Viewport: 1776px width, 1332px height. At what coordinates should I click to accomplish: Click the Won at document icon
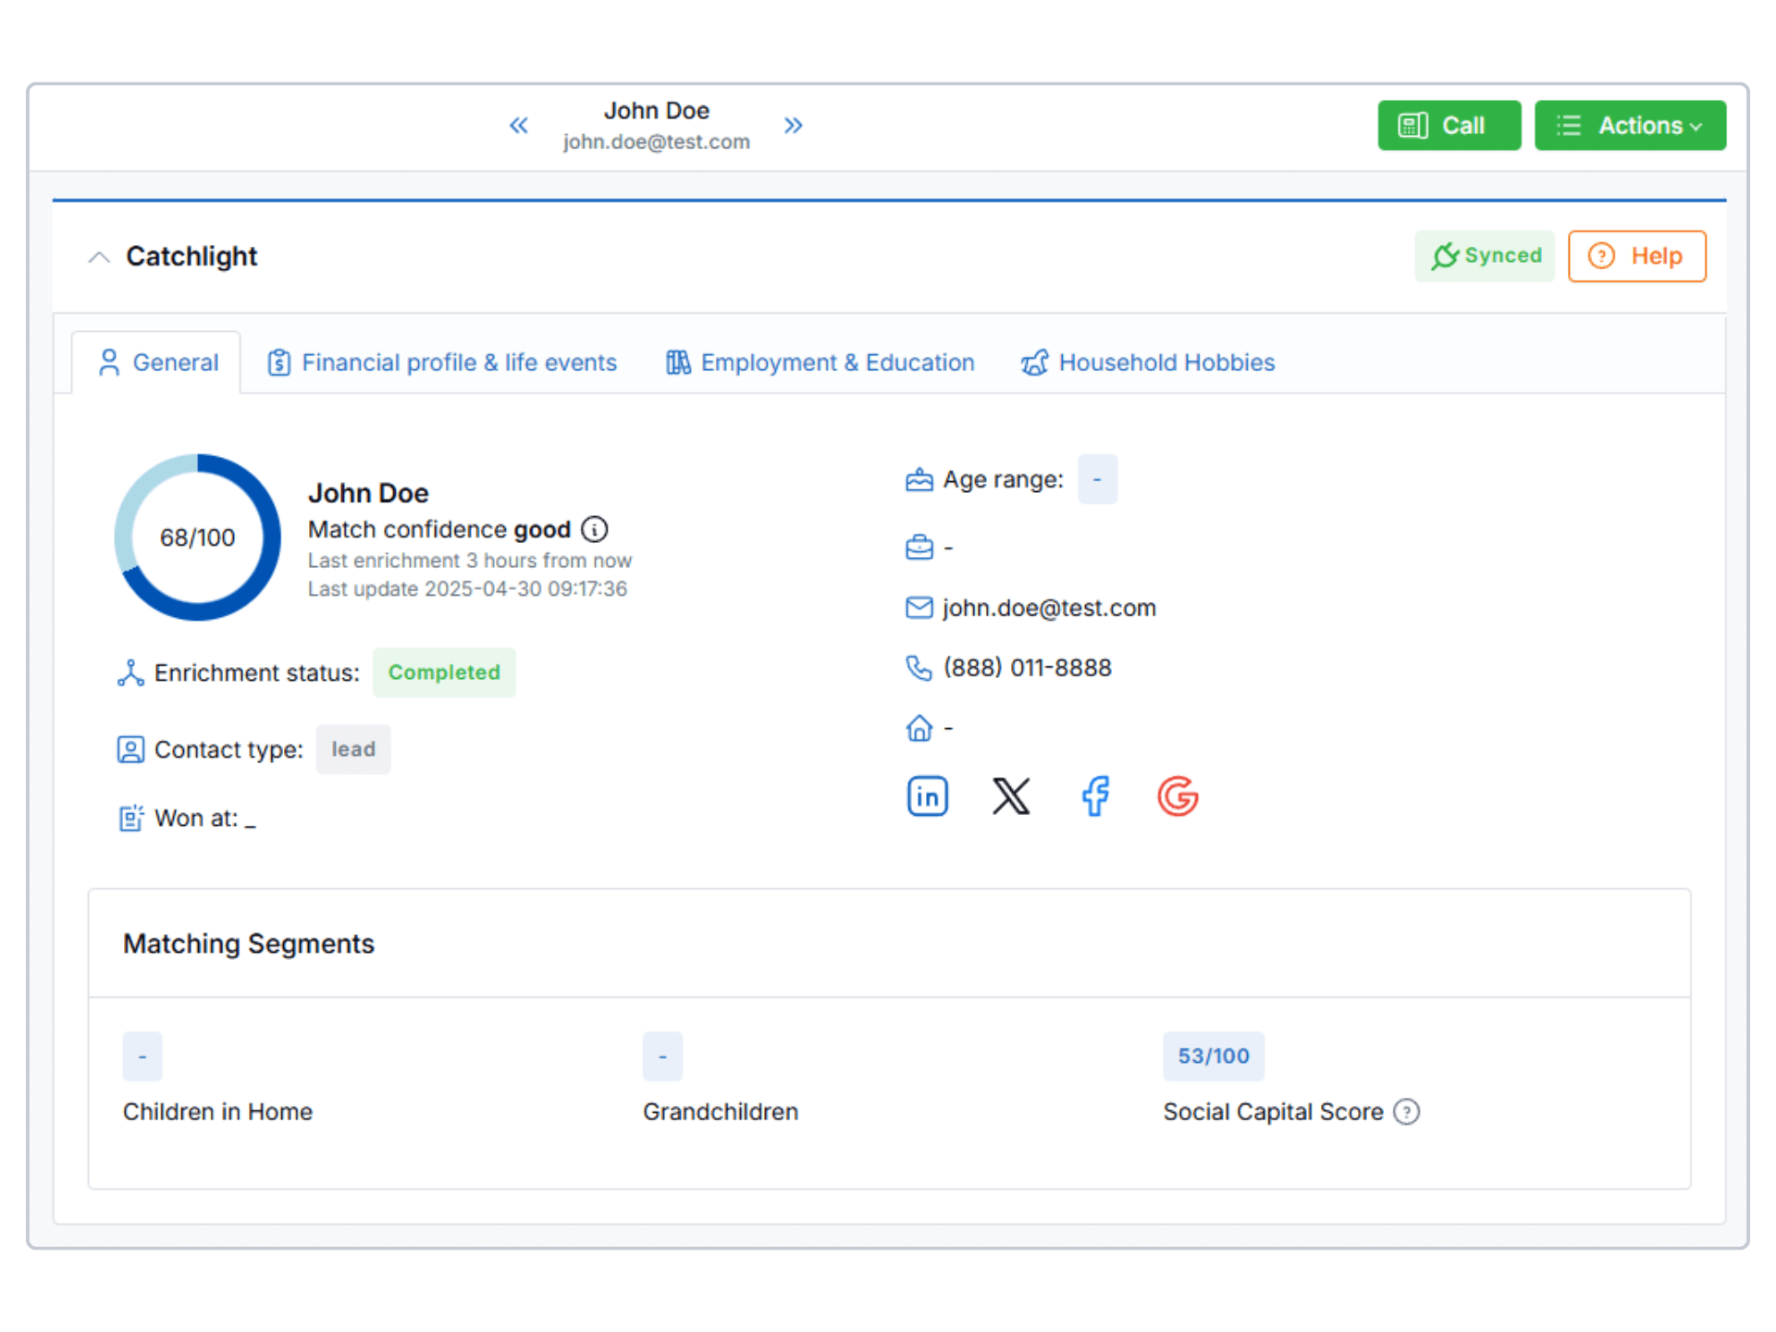tap(130, 819)
